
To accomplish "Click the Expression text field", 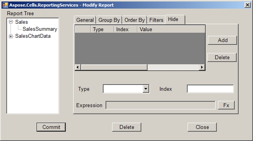I will pos(160,105).
